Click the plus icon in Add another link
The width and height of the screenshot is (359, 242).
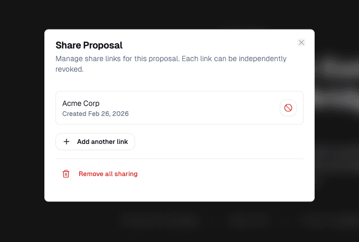coord(67,141)
